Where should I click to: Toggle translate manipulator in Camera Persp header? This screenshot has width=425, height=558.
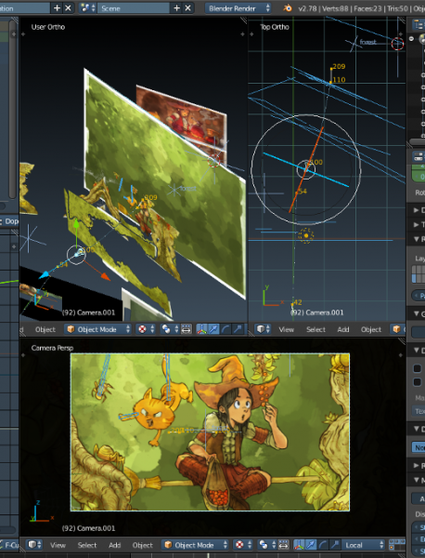point(311,545)
